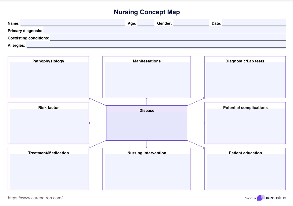Screen dimensions: 293x206
Task: Open the carepatron.com website link
Action: [x=35, y=198]
